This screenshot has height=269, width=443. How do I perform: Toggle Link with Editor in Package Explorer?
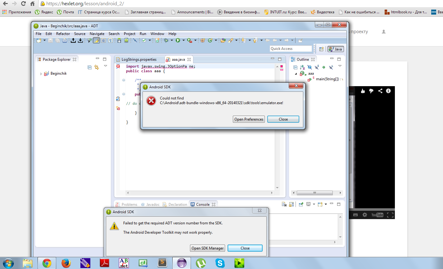[x=97, y=67]
